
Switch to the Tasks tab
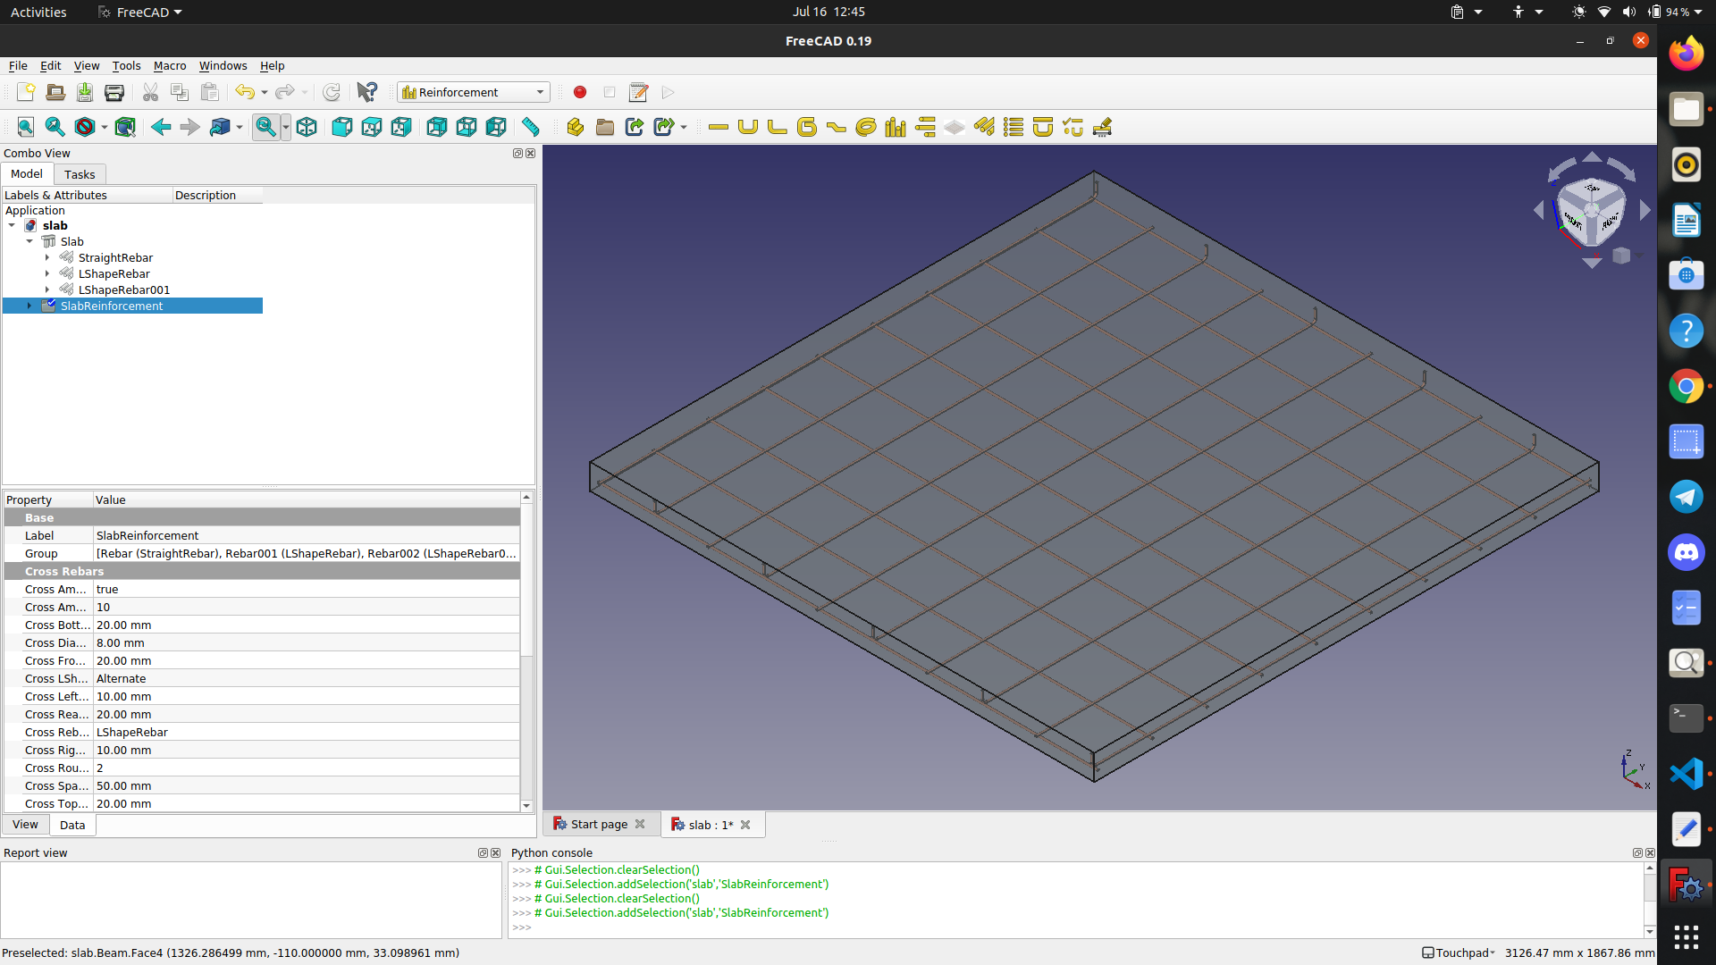tap(80, 174)
